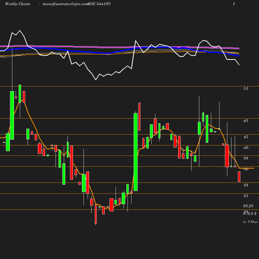Click the price label 51
Viewport: 259px width, 259px height.
coord(246,89)
